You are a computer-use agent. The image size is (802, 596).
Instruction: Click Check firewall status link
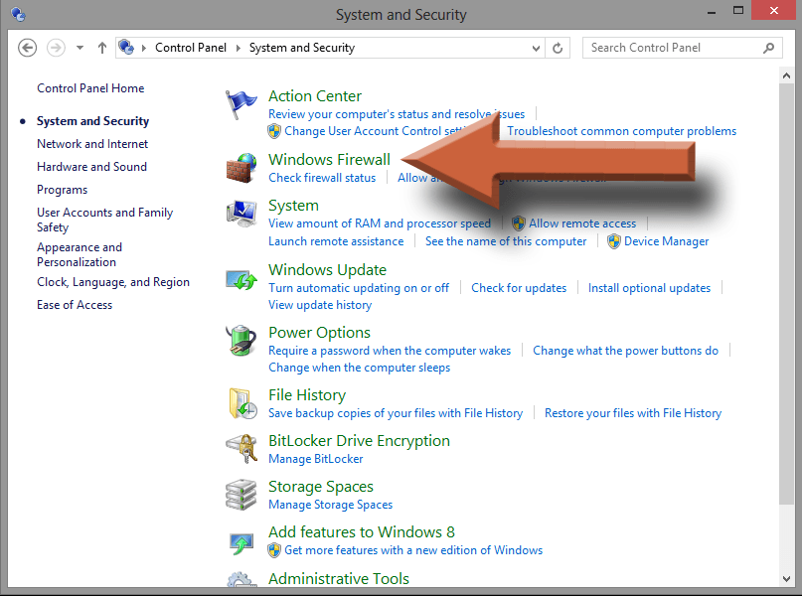(322, 178)
